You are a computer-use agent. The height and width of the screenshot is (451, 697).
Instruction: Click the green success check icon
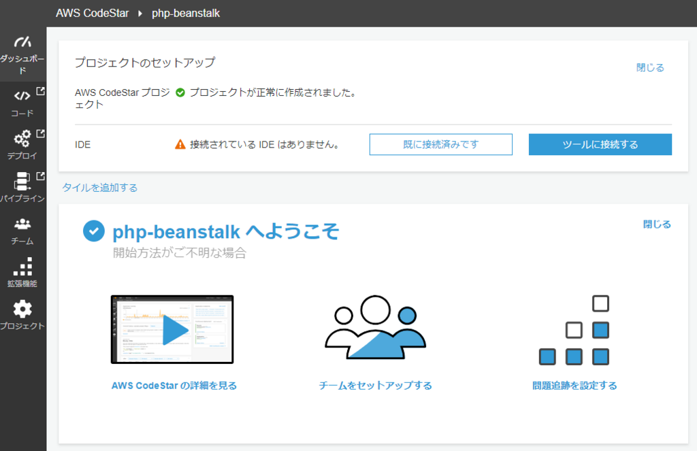(180, 93)
